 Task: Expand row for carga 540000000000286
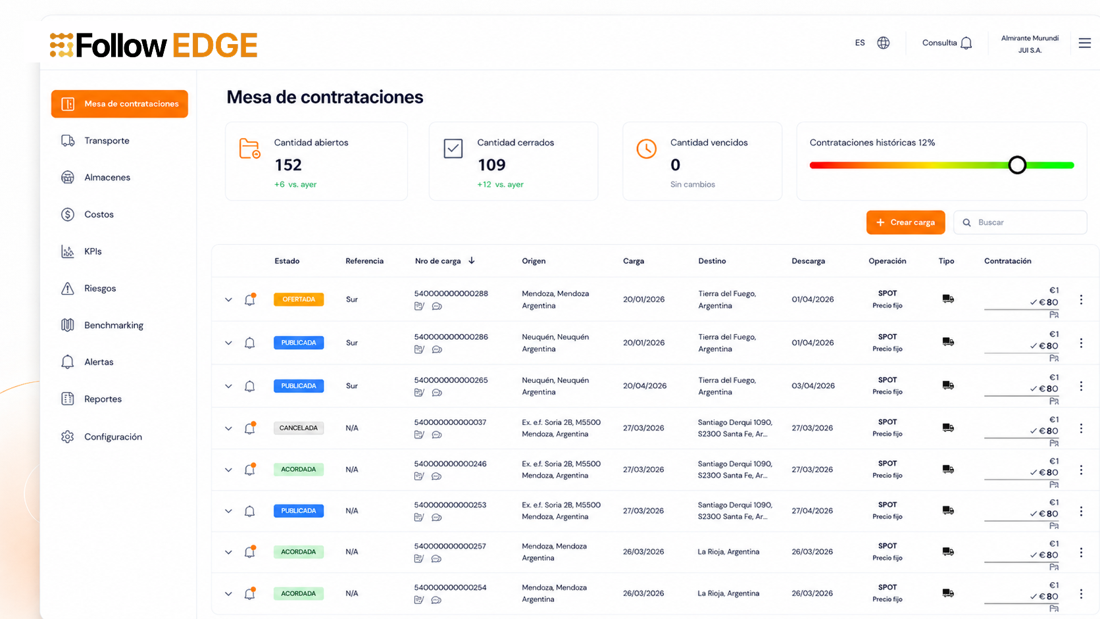(x=228, y=343)
